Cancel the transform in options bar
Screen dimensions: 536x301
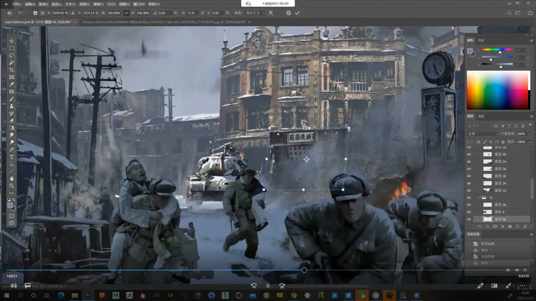click(x=289, y=13)
